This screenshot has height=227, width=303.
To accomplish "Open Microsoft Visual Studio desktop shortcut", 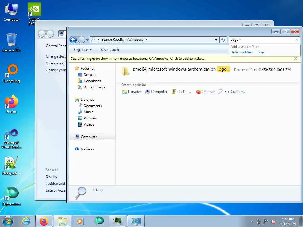I will (x=12, y=139).
